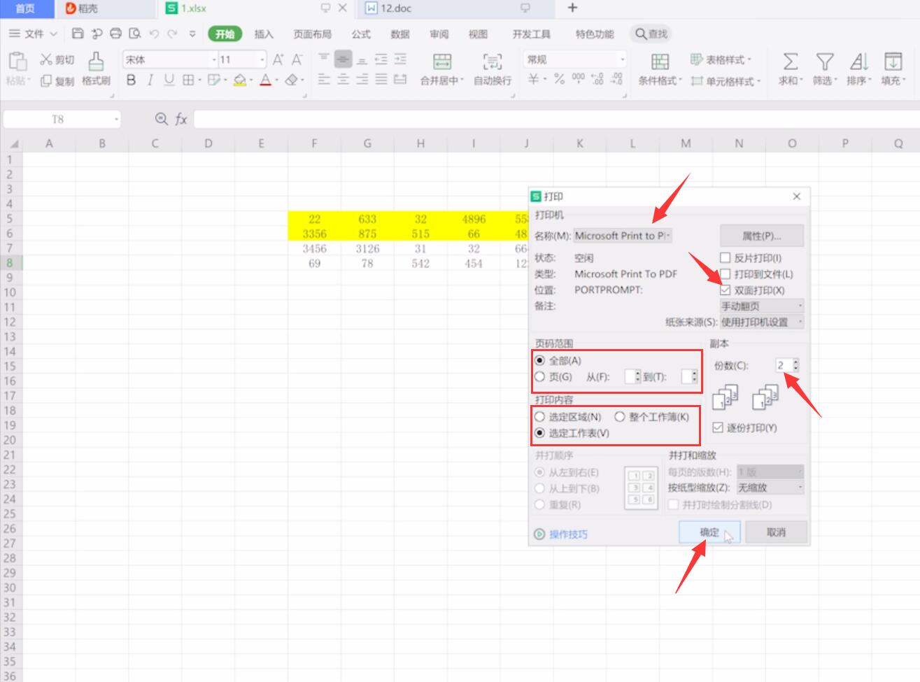Switch to 公式 ribbon tab
The image size is (920, 682).
coord(361,34)
